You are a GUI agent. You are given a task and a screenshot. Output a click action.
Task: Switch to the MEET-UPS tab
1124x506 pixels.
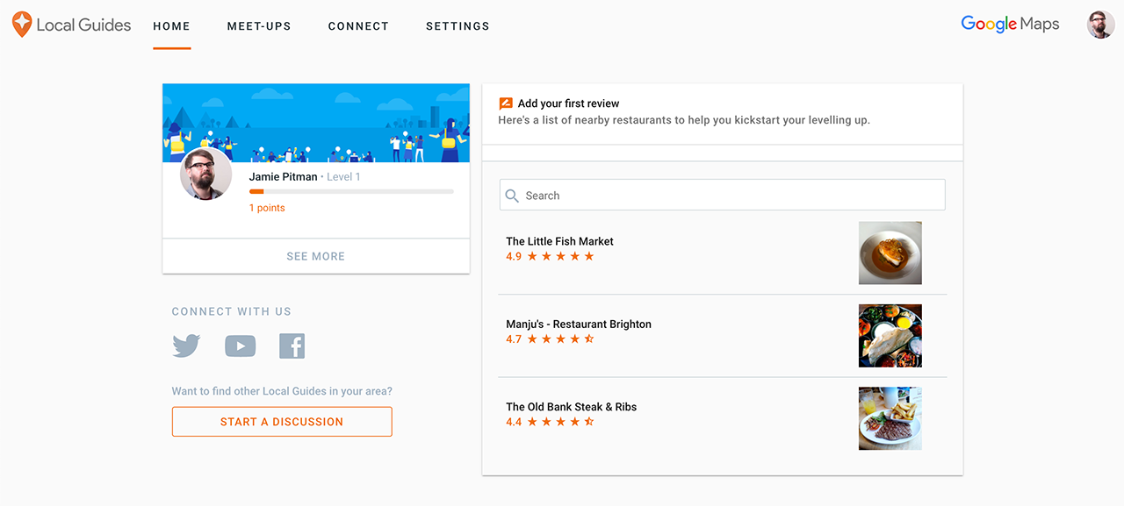258,26
